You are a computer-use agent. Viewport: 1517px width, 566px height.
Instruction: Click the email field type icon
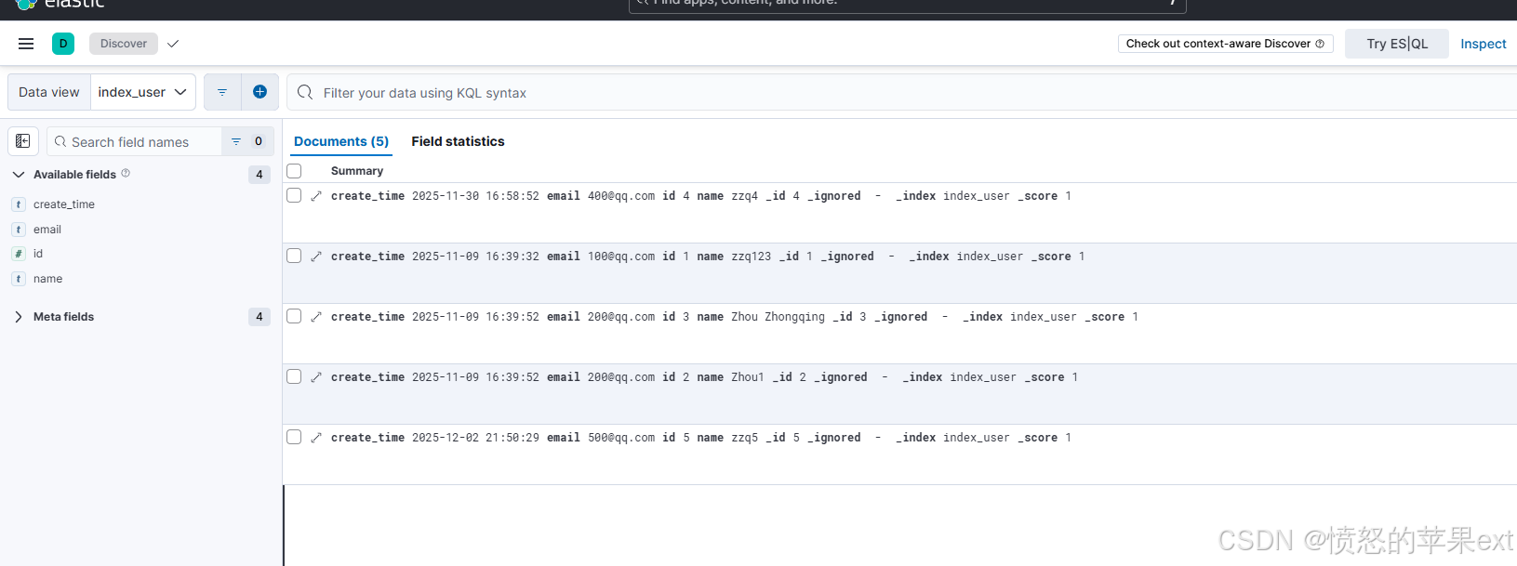click(19, 230)
